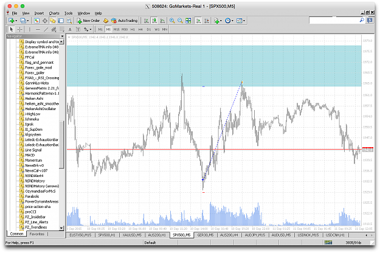
Task: Select the Crosshair tool
Action: (x=19, y=29)
